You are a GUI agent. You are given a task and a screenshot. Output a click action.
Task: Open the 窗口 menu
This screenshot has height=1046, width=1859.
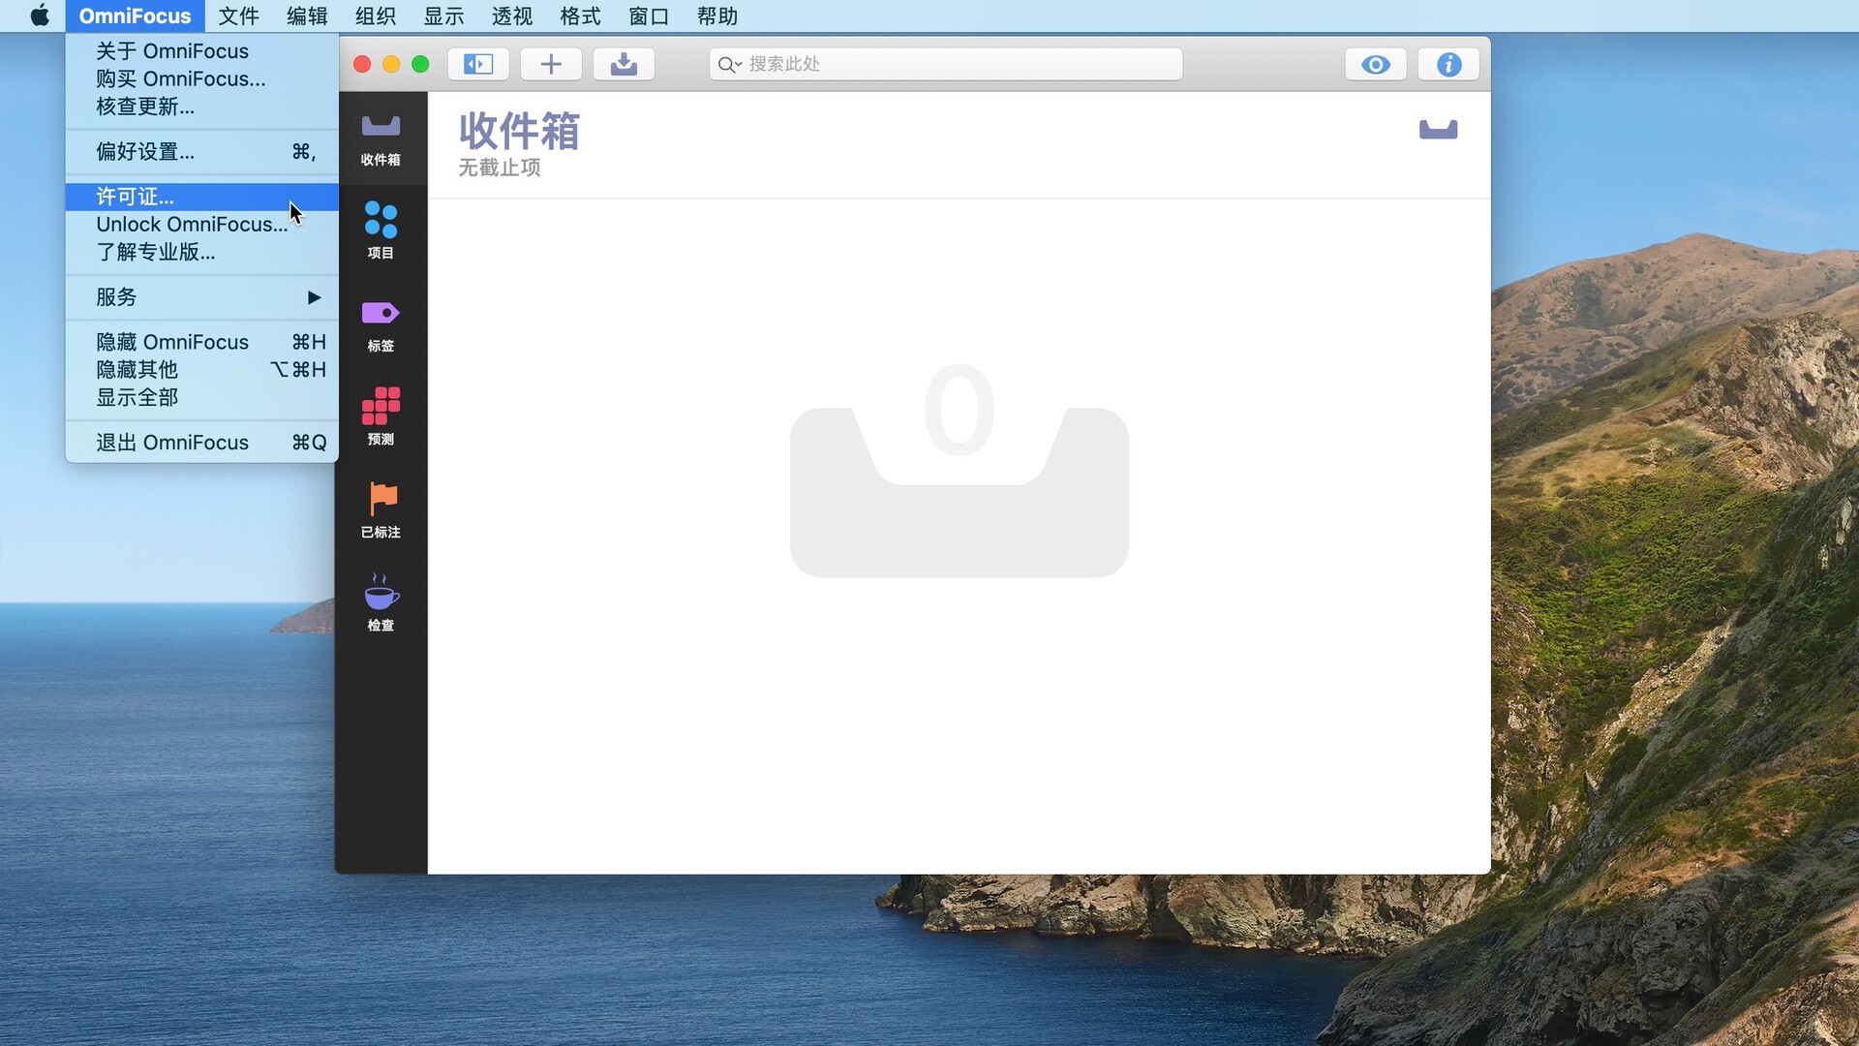click(649, 15)
